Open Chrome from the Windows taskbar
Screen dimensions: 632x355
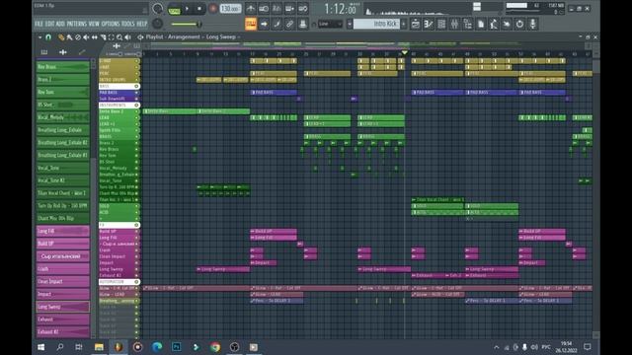tap(215, 347)
